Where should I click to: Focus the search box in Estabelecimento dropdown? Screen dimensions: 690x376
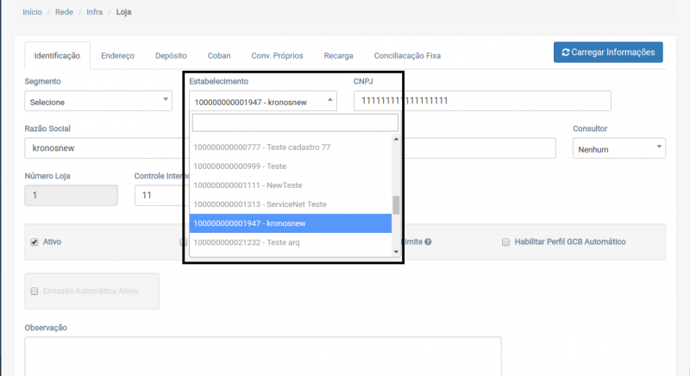[x=293, y=122]
